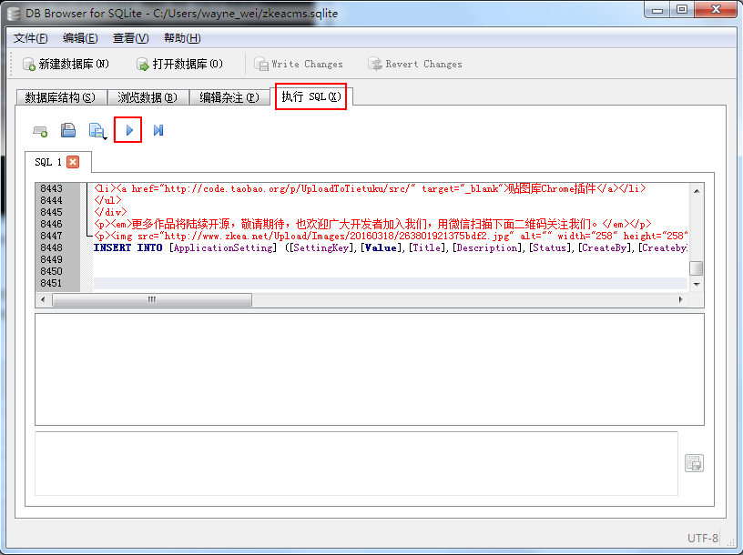This screenshot has height=555, width=743.
Task: Click the horizontal scrollbar right arrow
Action: (681, 299)
